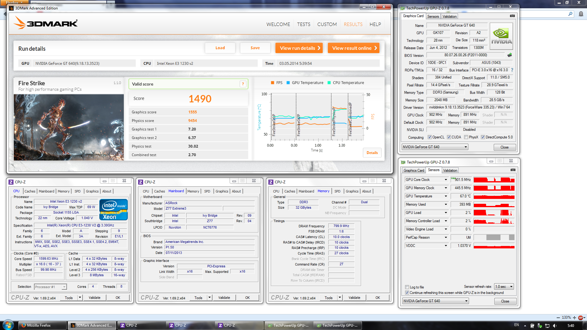Viewport: 587px width, 330px height.
Task: Enable Log to file checkbox
Action: (x=407, y=287)
